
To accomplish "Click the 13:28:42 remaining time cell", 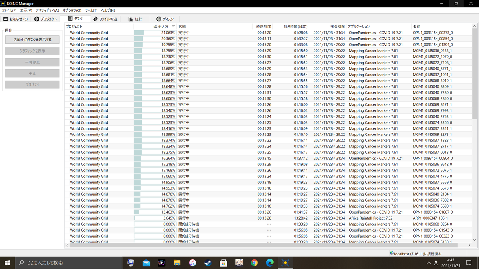I will [301, 218].
